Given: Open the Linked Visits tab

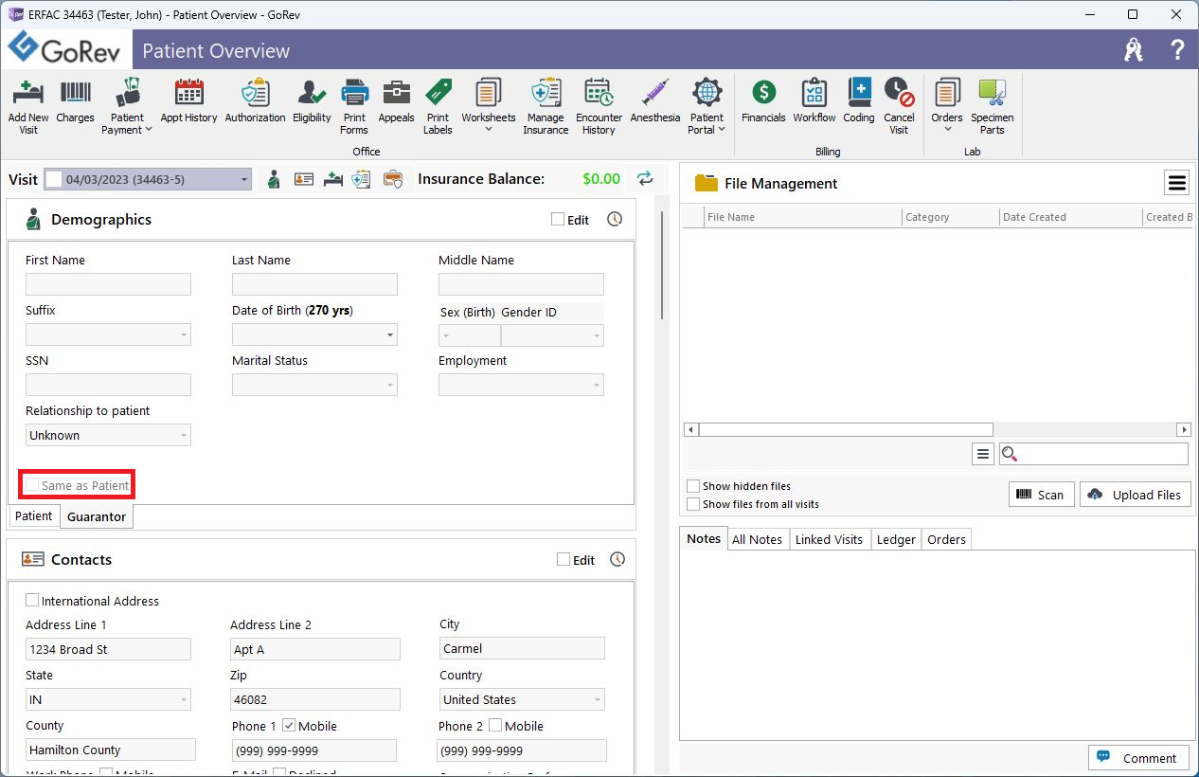Looking at the screenshot, I should point(829,539).
